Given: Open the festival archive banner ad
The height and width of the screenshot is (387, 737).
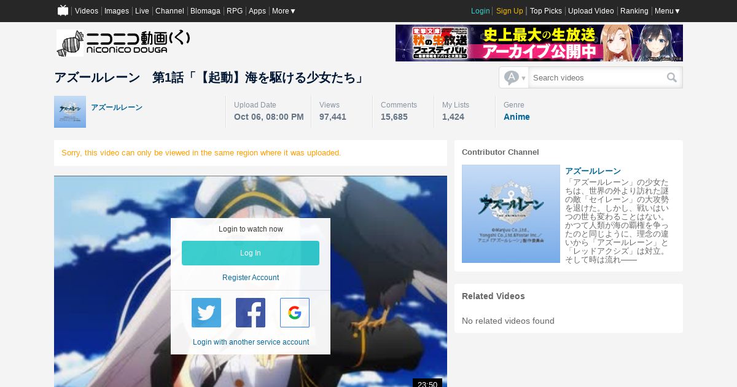Looking at the screenshot, I should [x=539, y=43].
